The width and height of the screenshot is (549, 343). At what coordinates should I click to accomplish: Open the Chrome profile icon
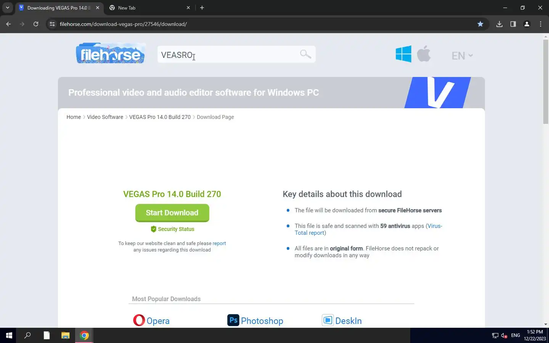click(x=527, y=24)
